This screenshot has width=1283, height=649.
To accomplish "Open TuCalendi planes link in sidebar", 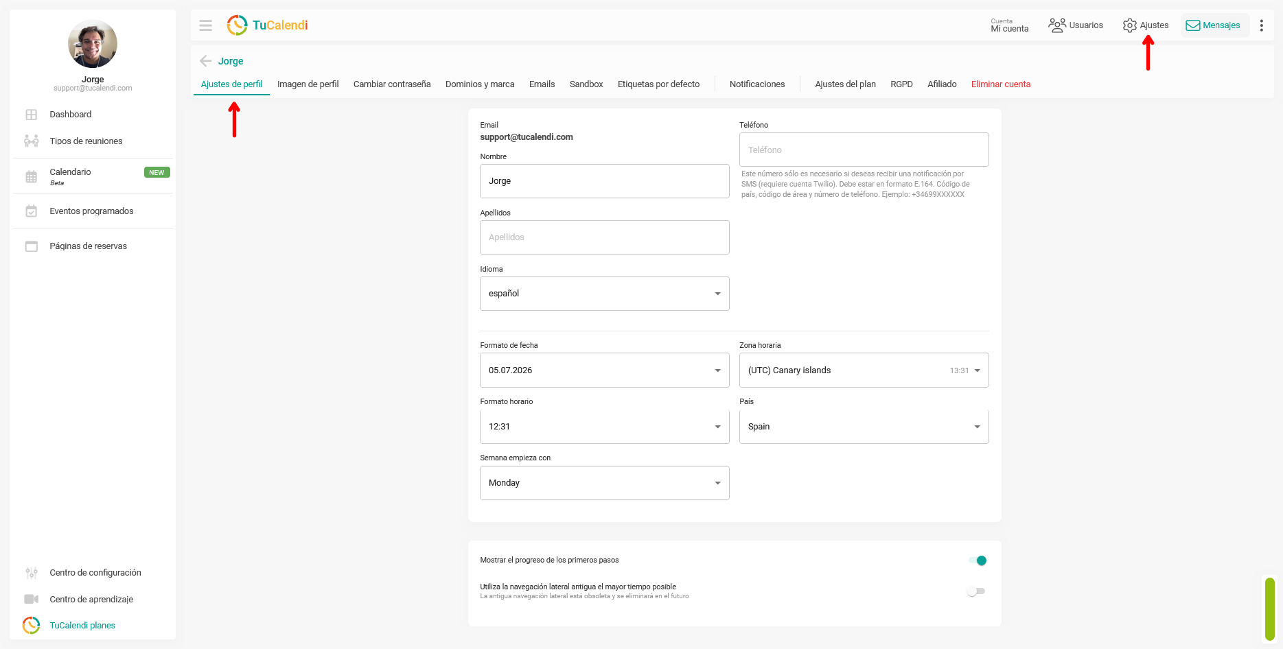I will (82, 626).
